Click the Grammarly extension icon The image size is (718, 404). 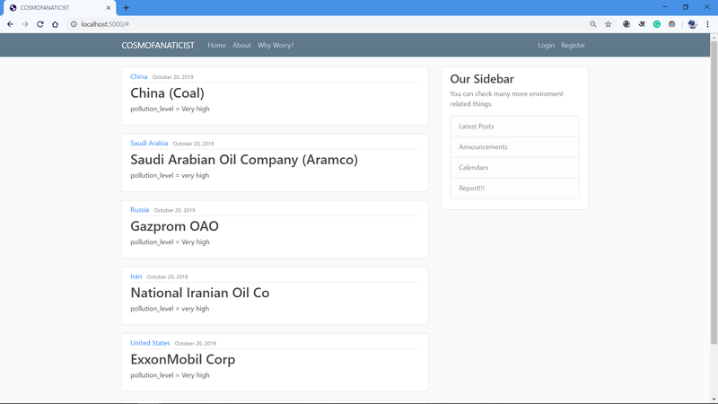(657, 24)
